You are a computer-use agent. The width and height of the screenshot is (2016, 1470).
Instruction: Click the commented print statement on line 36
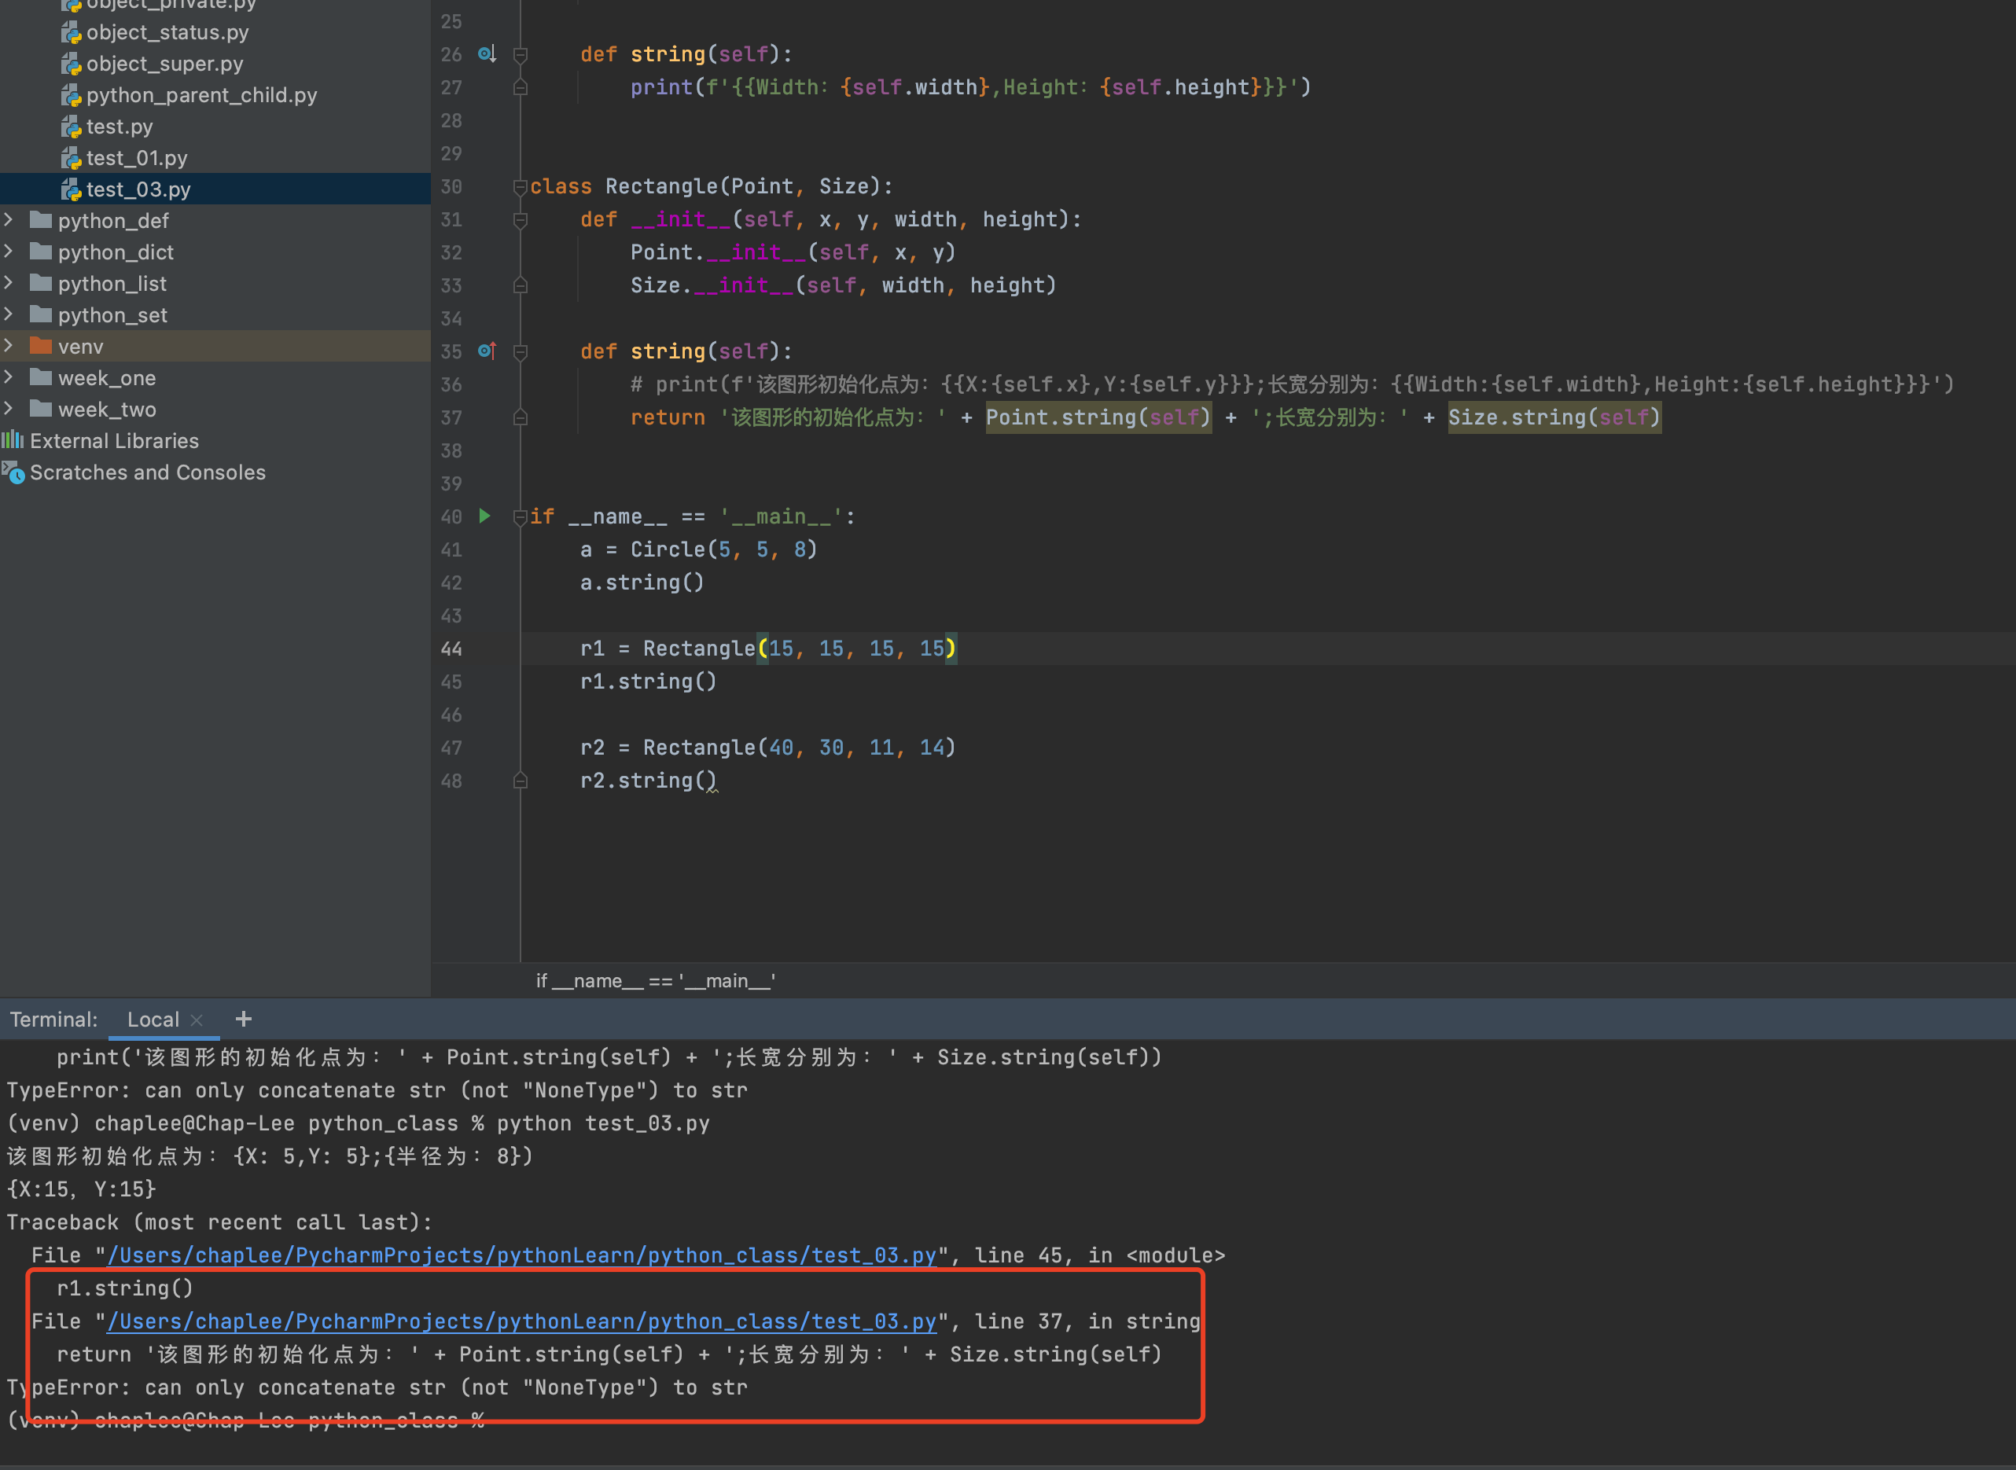(x=1293, y=384)
